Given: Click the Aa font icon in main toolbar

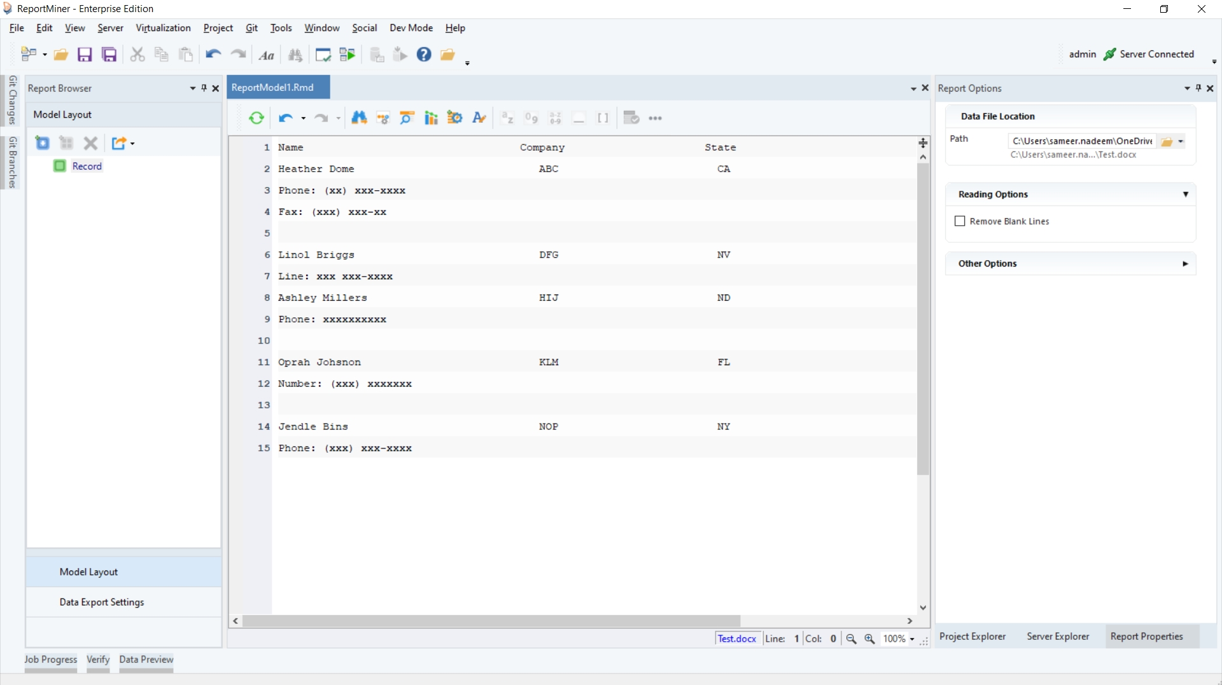Looking at the screenshot, I should click(267, 55).
